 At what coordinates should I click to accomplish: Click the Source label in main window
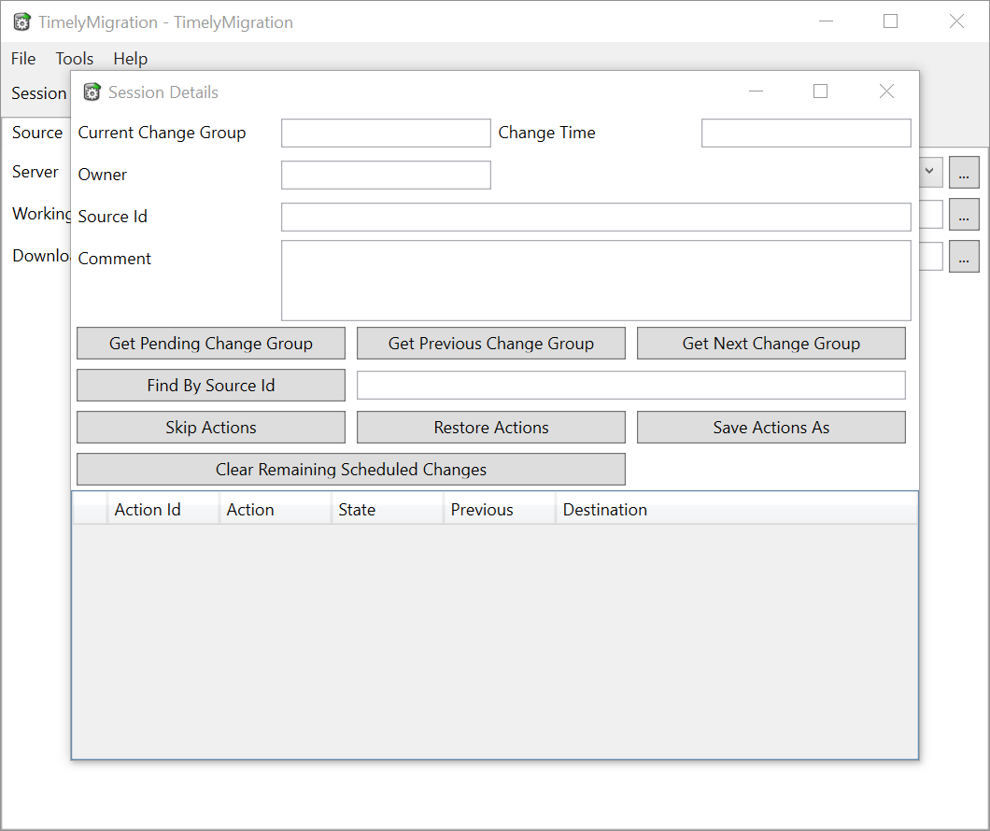37,133
